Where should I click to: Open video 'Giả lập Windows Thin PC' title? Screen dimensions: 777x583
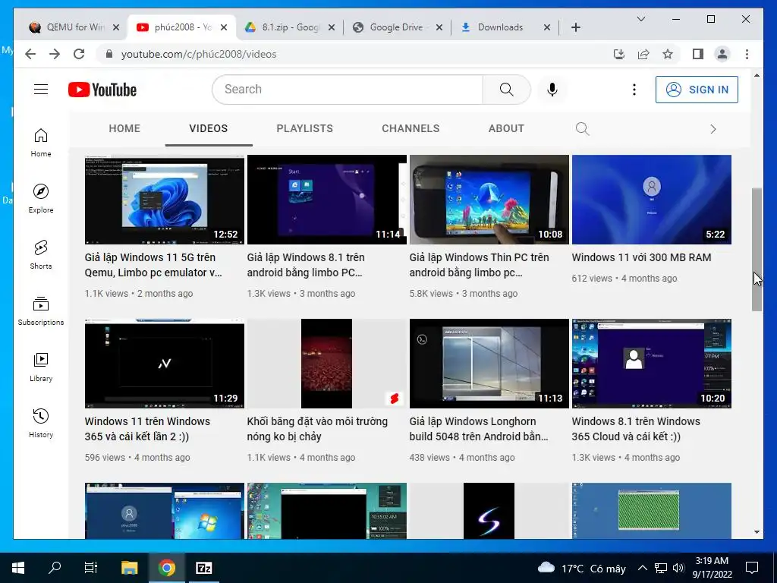479,265
